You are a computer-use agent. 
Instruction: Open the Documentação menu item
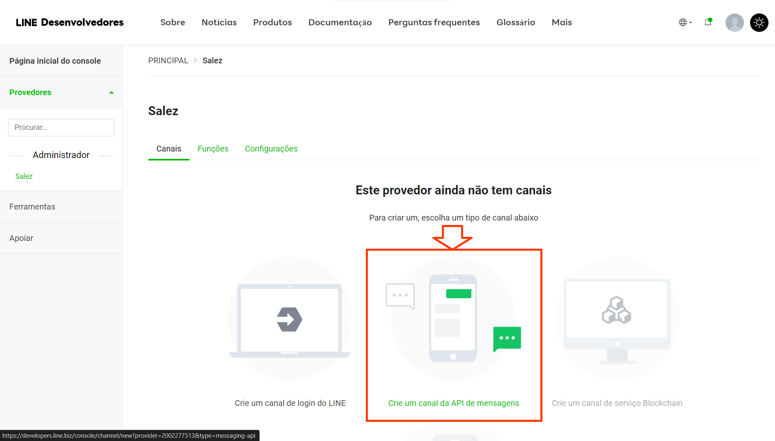point(340,22)
